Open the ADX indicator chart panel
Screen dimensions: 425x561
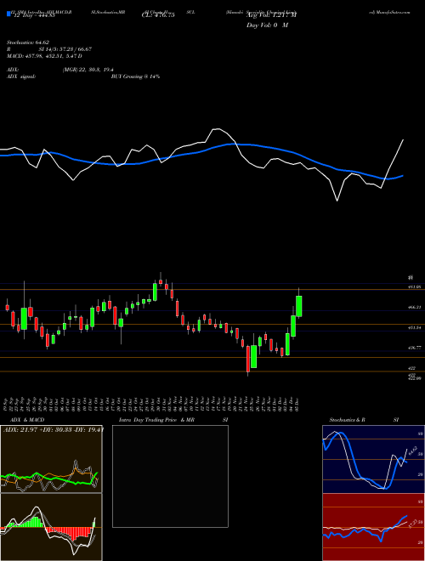(51, 459)
